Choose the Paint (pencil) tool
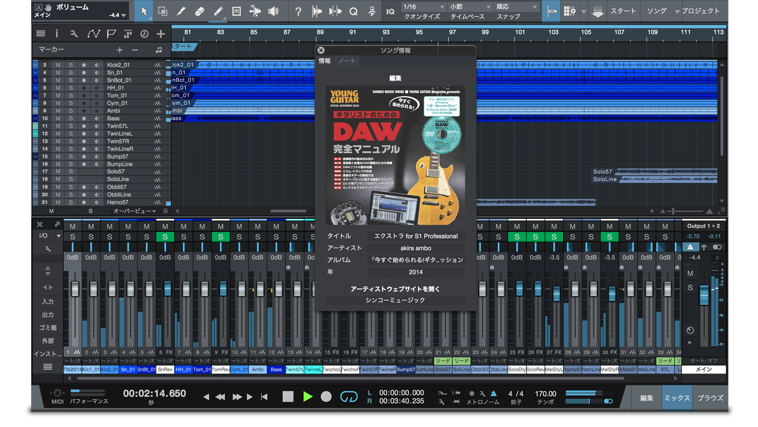 [218, 11]
